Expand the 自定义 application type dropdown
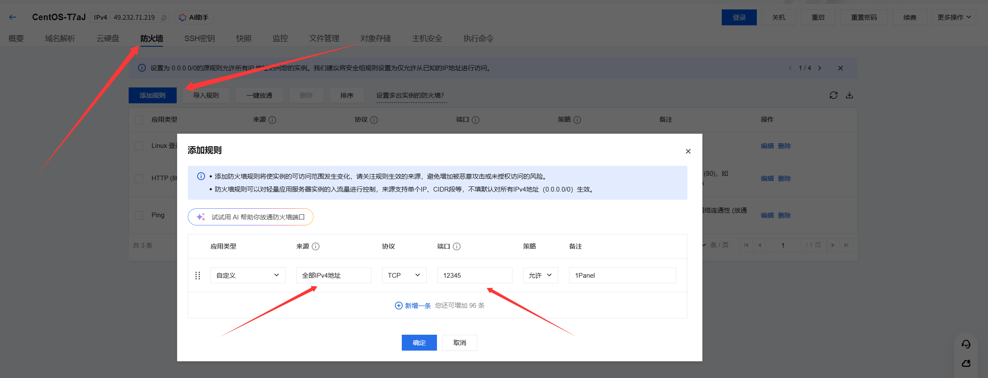This screenshot has width=988, height=378. click(247, 276)
